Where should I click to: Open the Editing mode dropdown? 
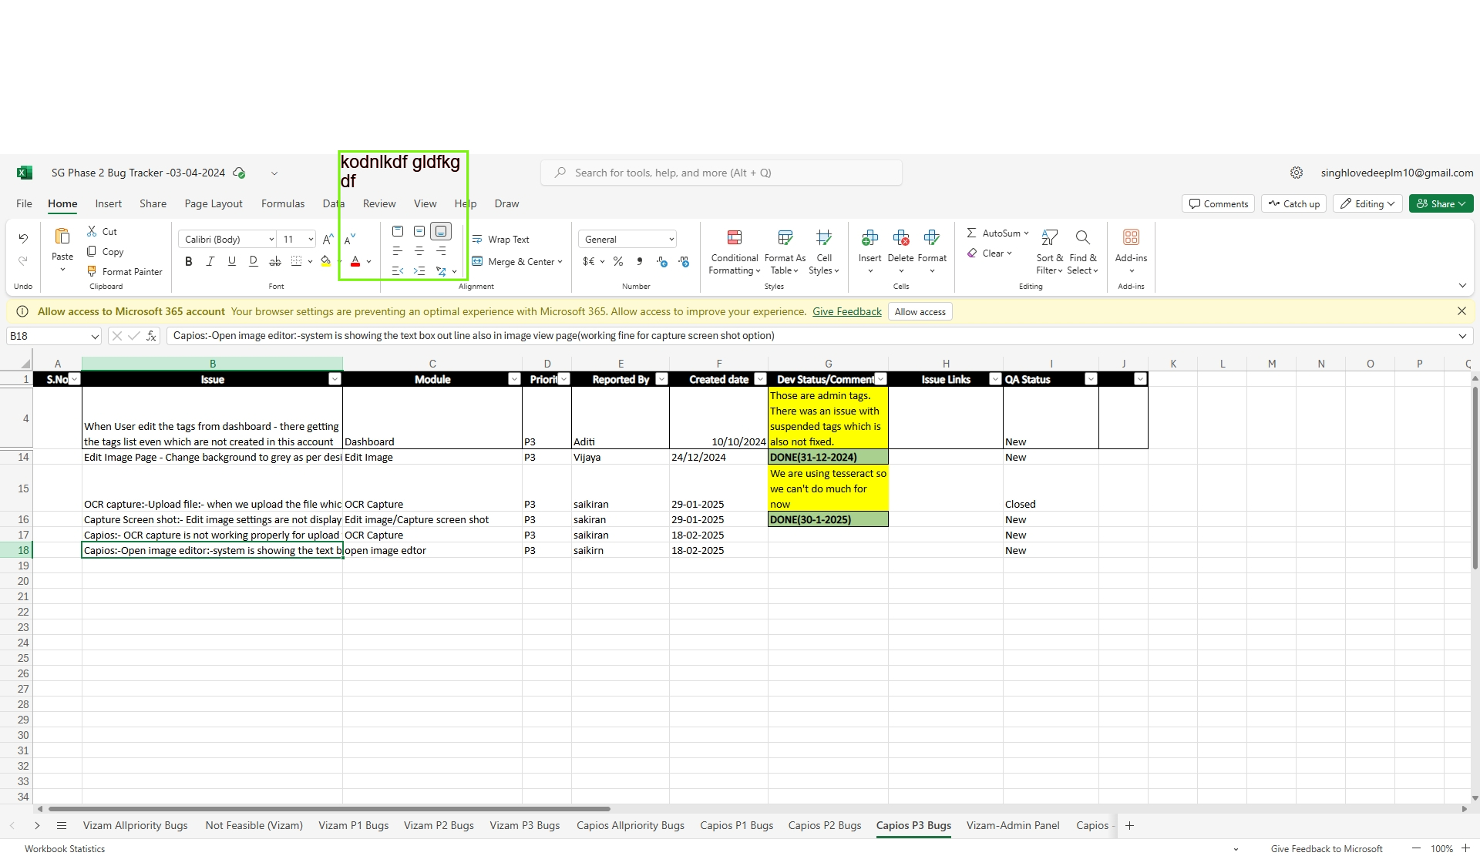point(1368,203)
